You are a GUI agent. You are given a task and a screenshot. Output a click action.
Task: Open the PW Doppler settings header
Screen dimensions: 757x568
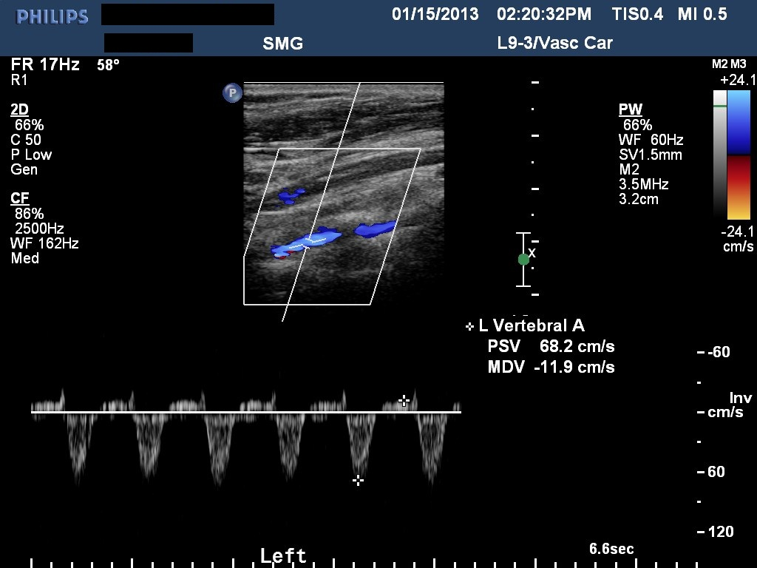630,109
